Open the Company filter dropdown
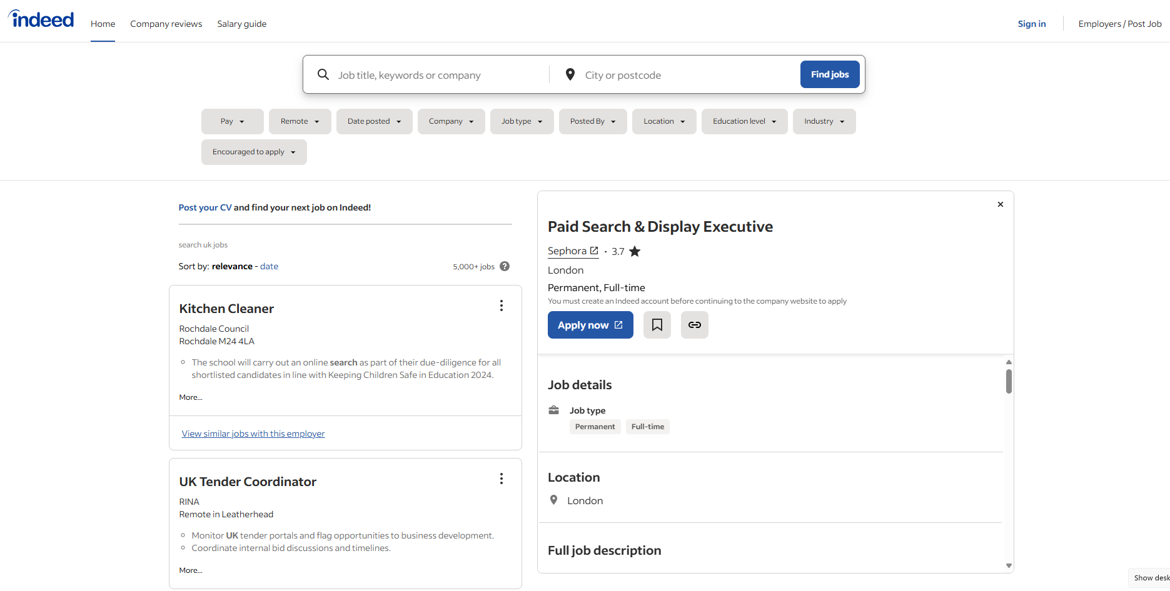This screenshot has width=1170, height=591. 451,121
